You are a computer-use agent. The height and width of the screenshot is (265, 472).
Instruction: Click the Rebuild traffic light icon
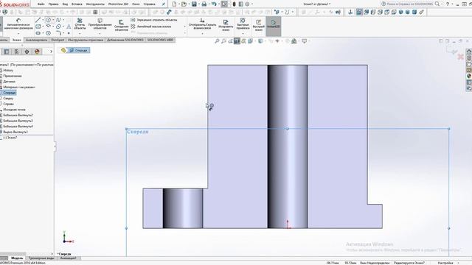(235, 4)
